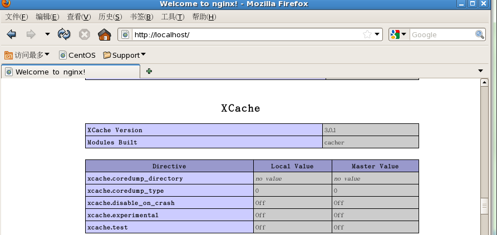
Task: Open the URL bar history dropdown
Action: pyautogui.click(x=377, y=34)
